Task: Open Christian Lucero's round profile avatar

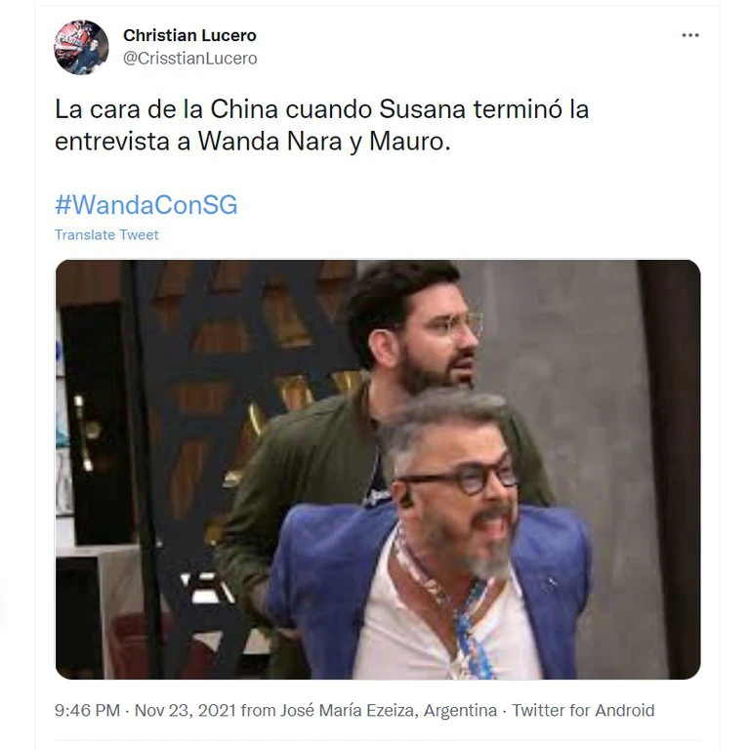Action: (x=81, y=47)
